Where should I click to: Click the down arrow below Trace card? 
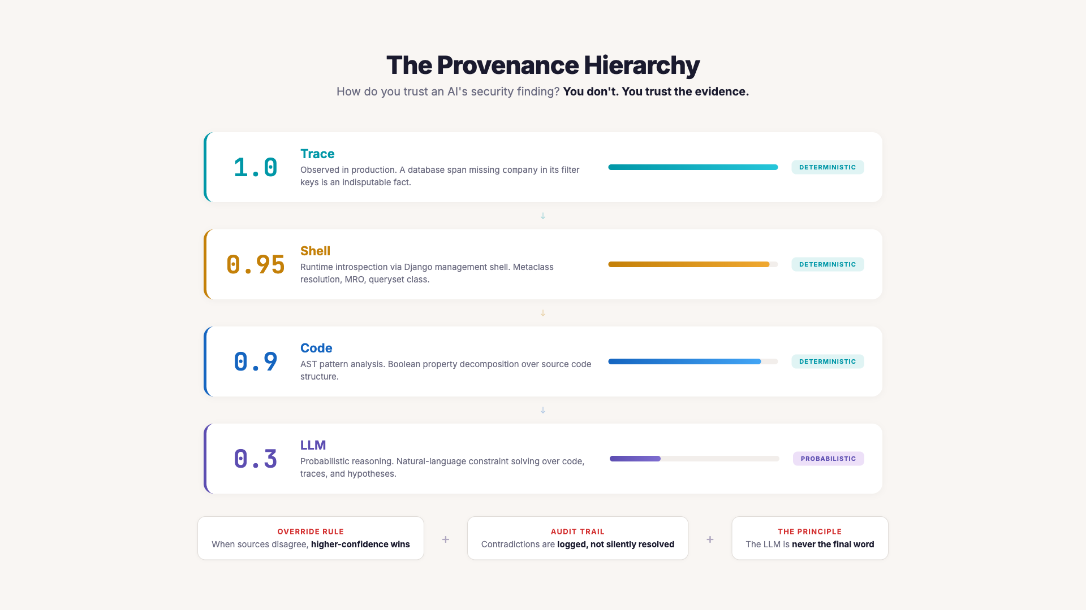[543, 216]
